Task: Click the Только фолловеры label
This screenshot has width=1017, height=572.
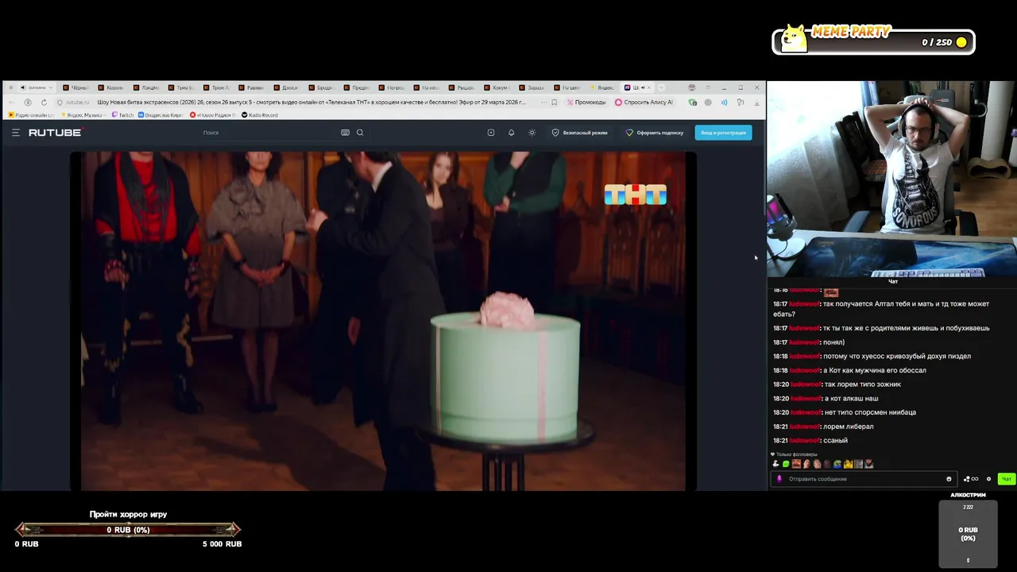Action: point(797,454)
